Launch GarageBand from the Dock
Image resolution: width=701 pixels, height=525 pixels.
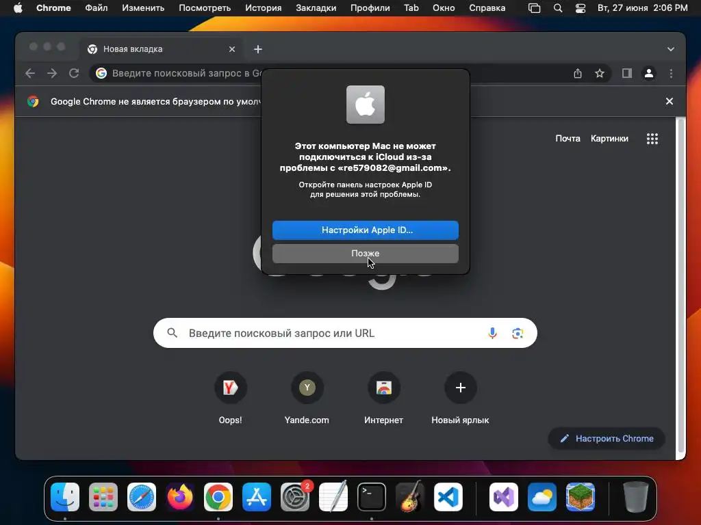(410, 497)
